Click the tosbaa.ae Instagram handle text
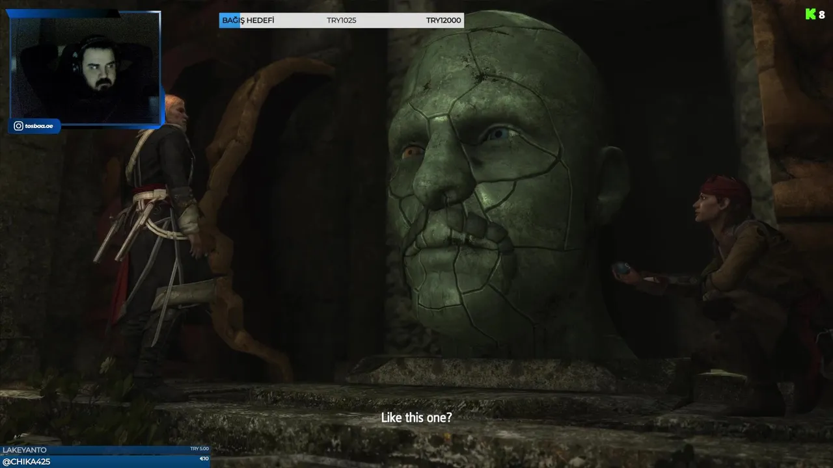 point(40,127)
